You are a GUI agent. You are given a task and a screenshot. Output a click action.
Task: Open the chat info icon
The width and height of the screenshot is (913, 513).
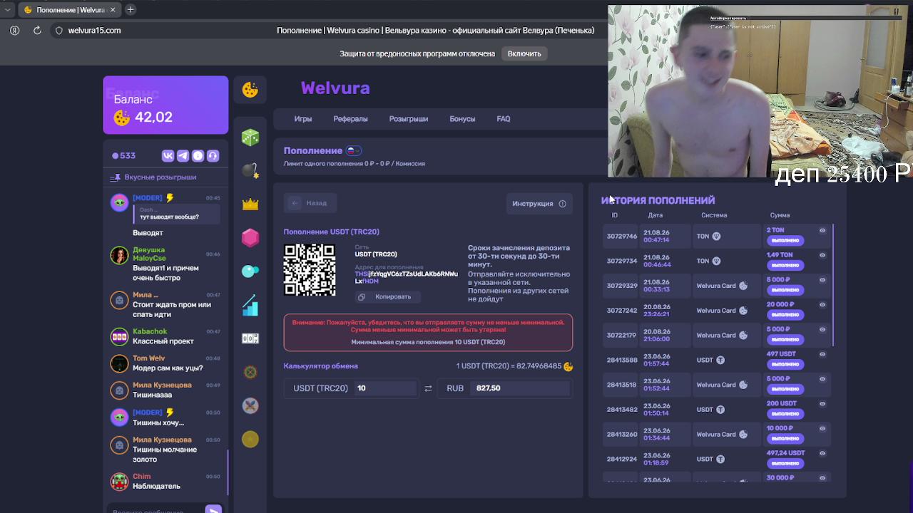[x=198, y=156]
